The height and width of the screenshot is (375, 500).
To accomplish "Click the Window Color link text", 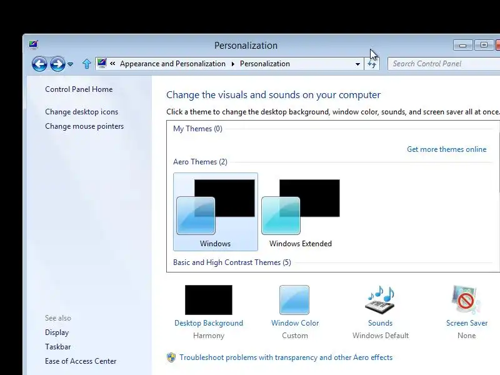I will [x=295, y=323].
